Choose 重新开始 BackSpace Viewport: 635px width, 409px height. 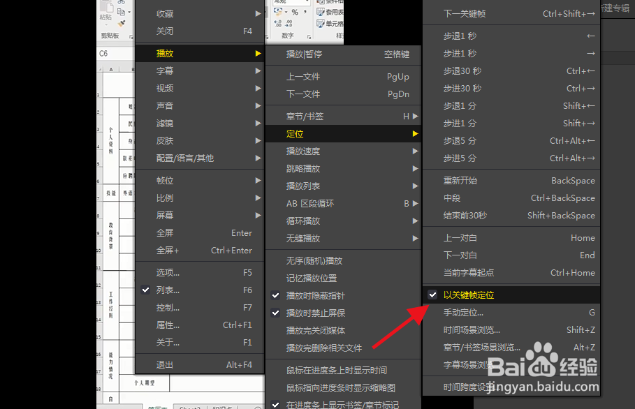511,181
